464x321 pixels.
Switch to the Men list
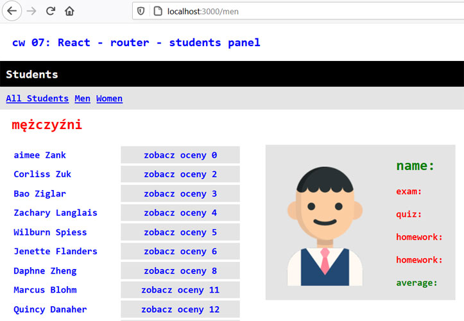coord(82,98)
